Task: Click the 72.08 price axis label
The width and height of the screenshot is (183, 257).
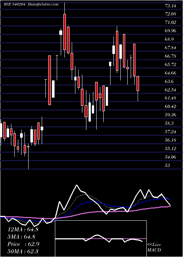Action: [x=171, y=14]
